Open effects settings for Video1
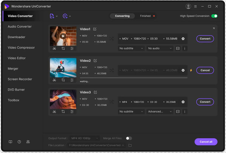Screen dimensions: 226x153 pyautogui.click(x=72, y=48)
